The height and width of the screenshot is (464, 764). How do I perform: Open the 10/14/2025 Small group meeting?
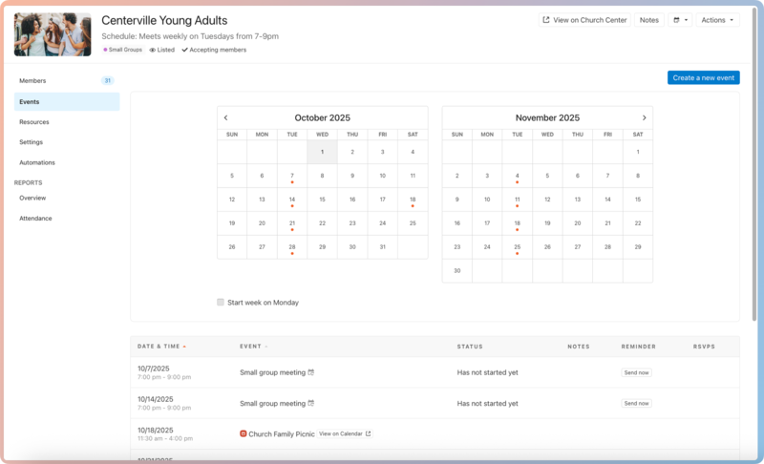click(272, 404)
